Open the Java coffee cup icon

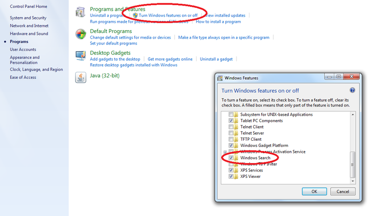click(x=81, y=77)
